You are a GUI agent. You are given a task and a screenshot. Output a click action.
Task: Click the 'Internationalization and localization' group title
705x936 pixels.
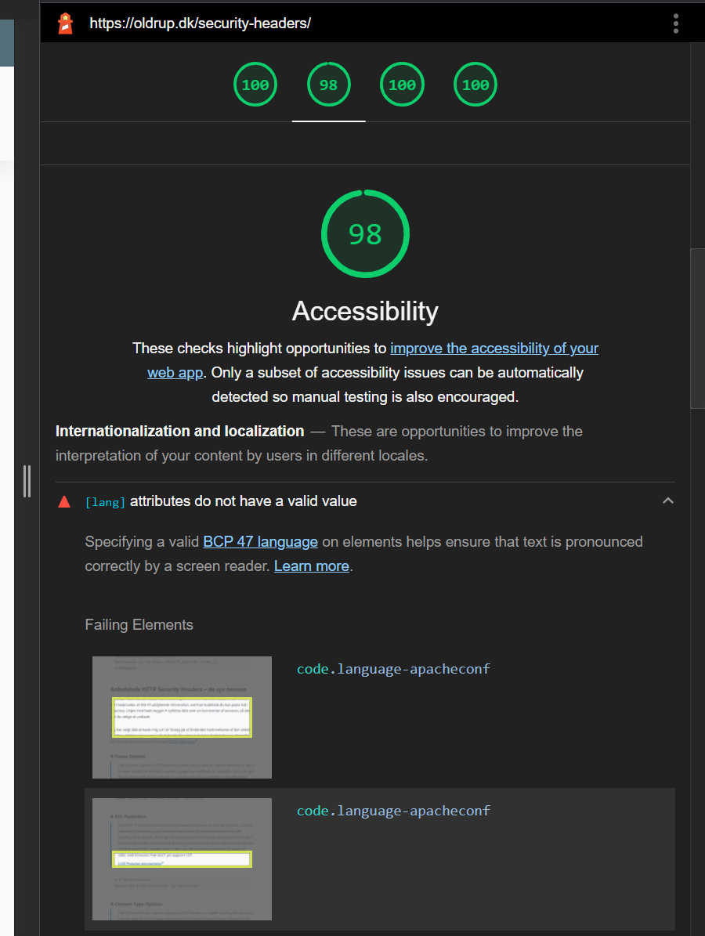(x=179, y=432)
